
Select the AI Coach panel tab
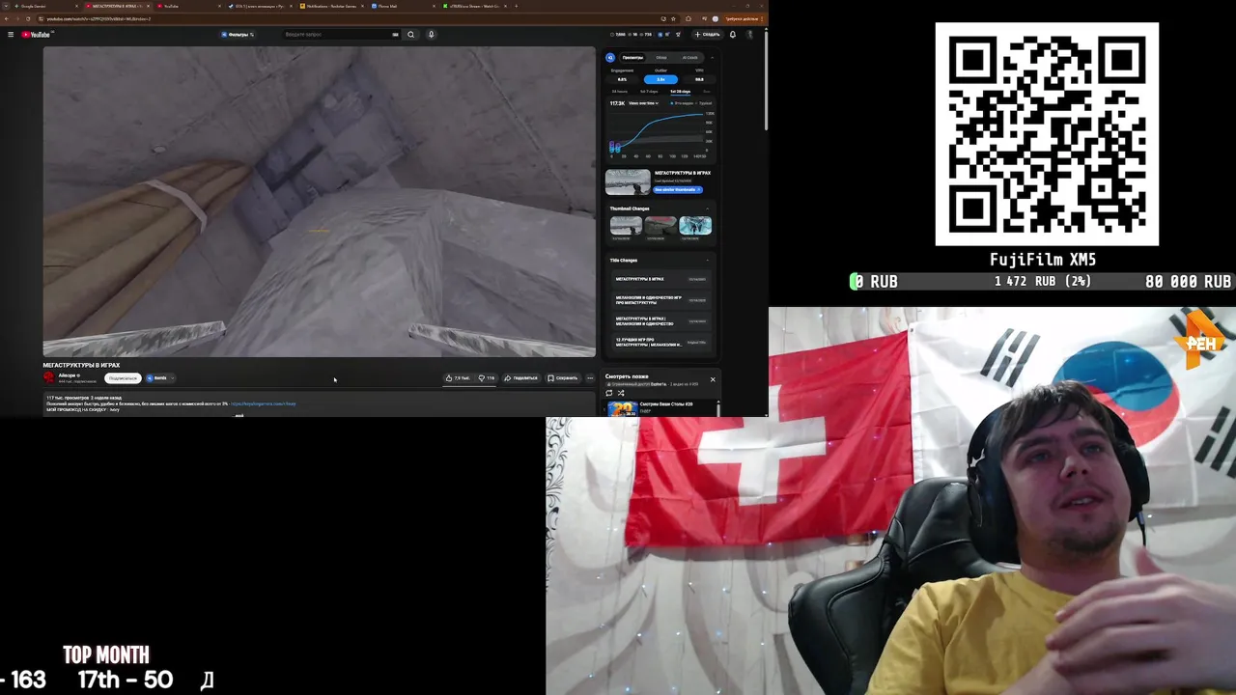tap(690, 58)
